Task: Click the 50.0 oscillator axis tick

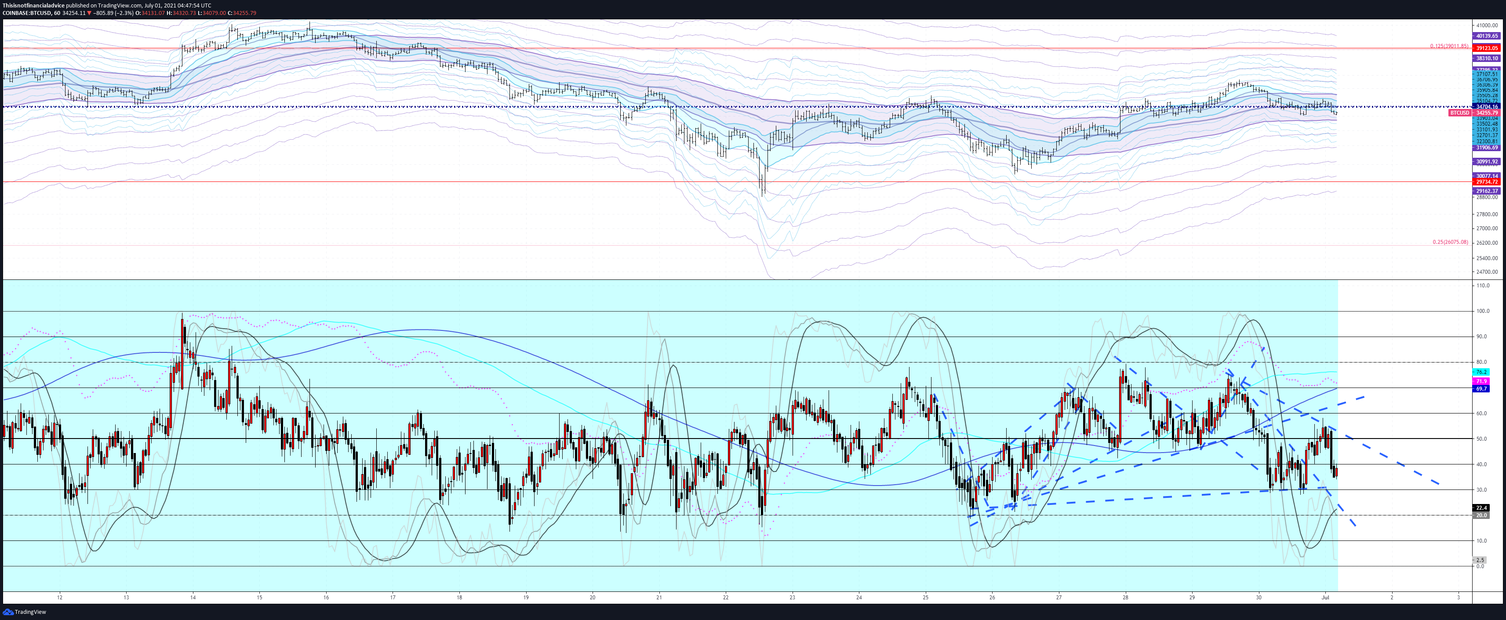Action: click(x=1481, y=439)
